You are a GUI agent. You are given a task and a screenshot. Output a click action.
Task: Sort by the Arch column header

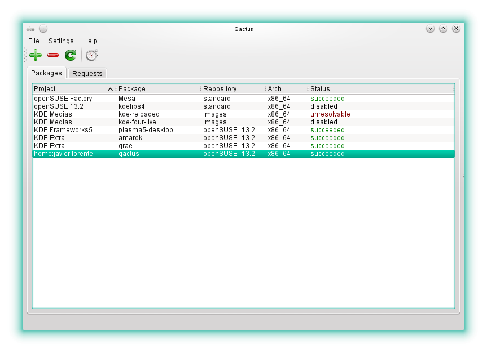(287, 89)
